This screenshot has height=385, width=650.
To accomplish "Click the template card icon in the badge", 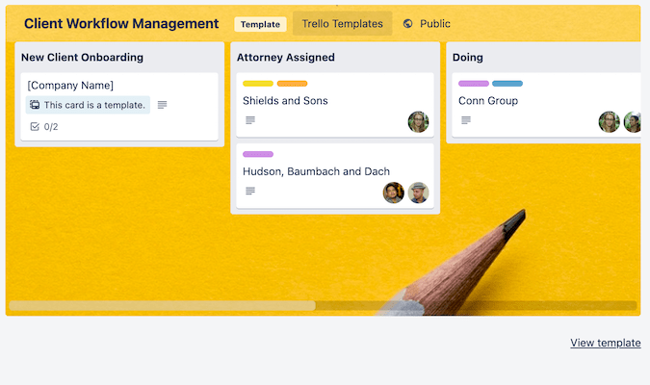I will [36, 105].
